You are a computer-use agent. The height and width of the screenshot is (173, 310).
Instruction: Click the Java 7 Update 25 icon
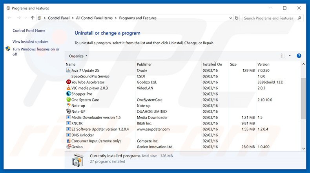coord(68,70)
